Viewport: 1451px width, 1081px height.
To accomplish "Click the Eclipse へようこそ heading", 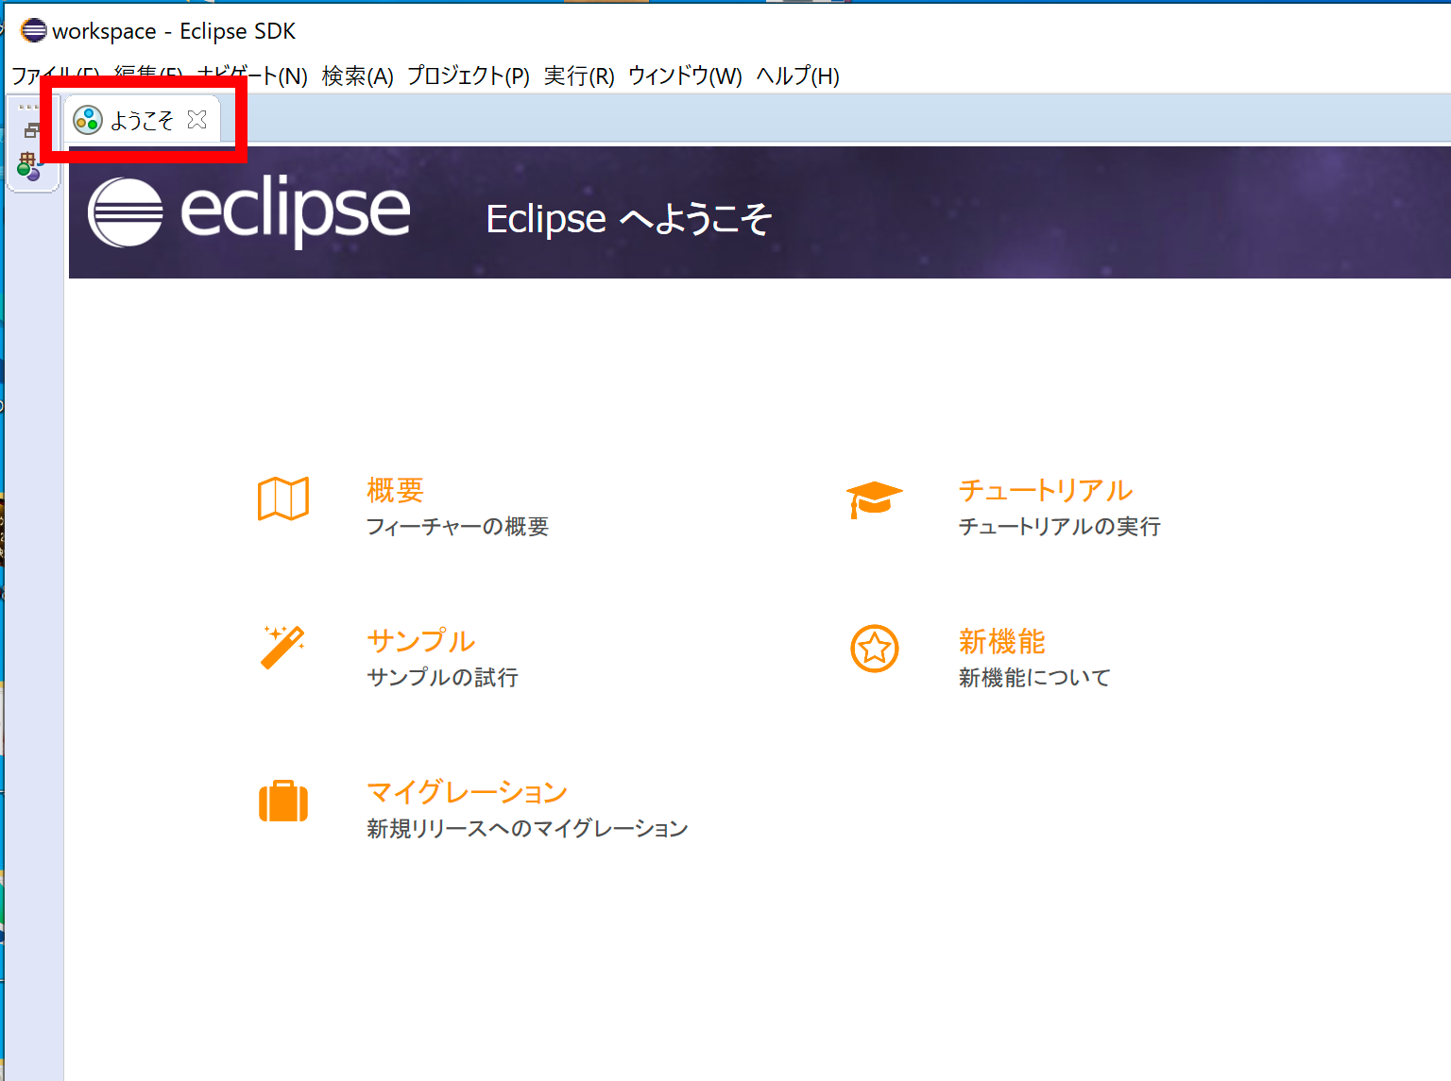I will [629, 219].
